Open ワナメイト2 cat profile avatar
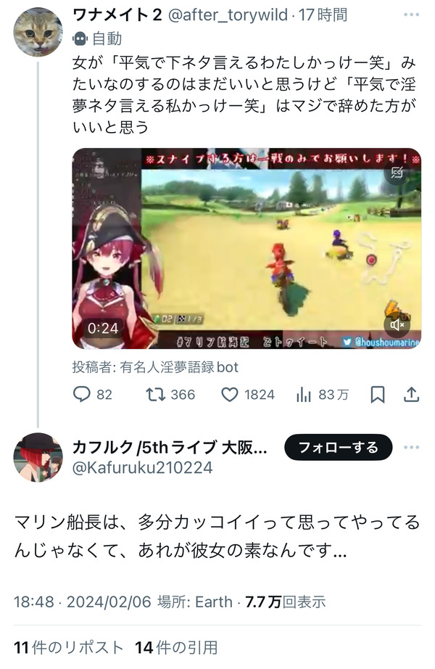Image resolution: width=435 pixels, height=669 pixels. click(x=38, y=32)
